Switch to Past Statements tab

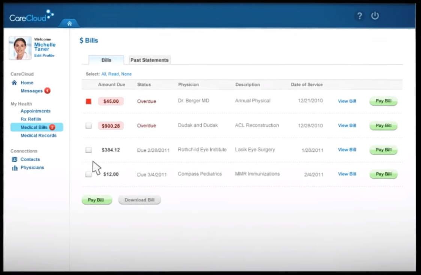click(x=150, y=60)
